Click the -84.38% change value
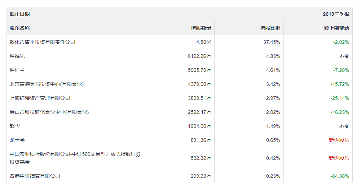The height and width of the screenshot is (190, 361). [340, 176]
